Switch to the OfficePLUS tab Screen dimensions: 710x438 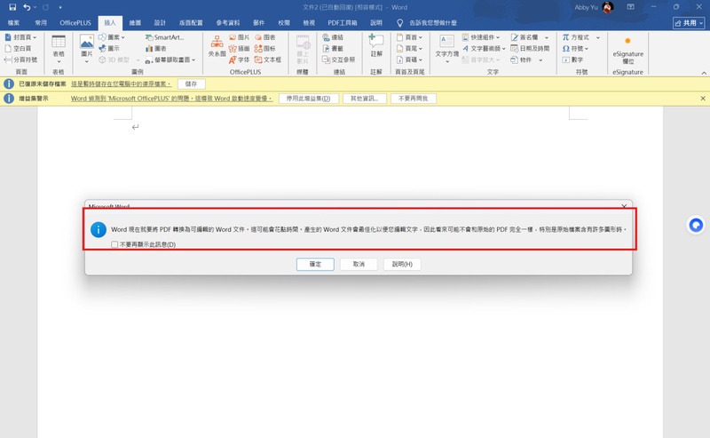(75, 23)
